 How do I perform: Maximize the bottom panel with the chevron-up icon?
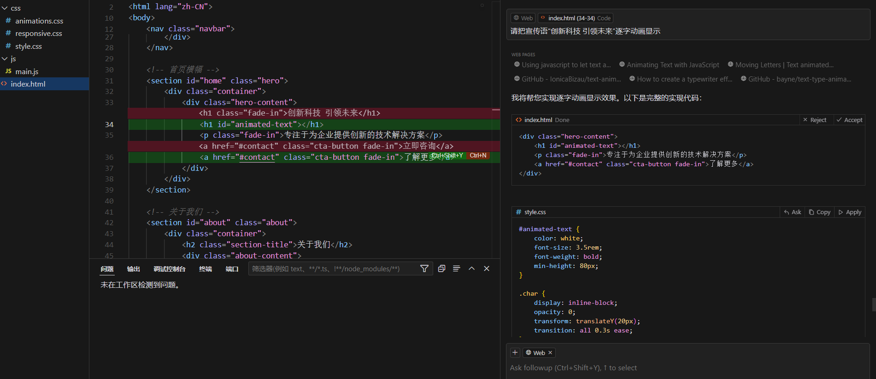point(471,268)
